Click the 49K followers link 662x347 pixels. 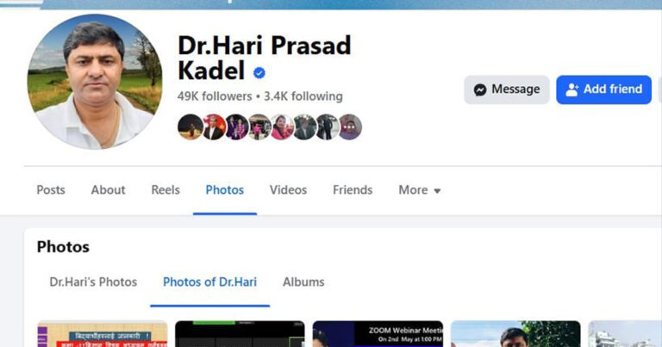[215, 96]
